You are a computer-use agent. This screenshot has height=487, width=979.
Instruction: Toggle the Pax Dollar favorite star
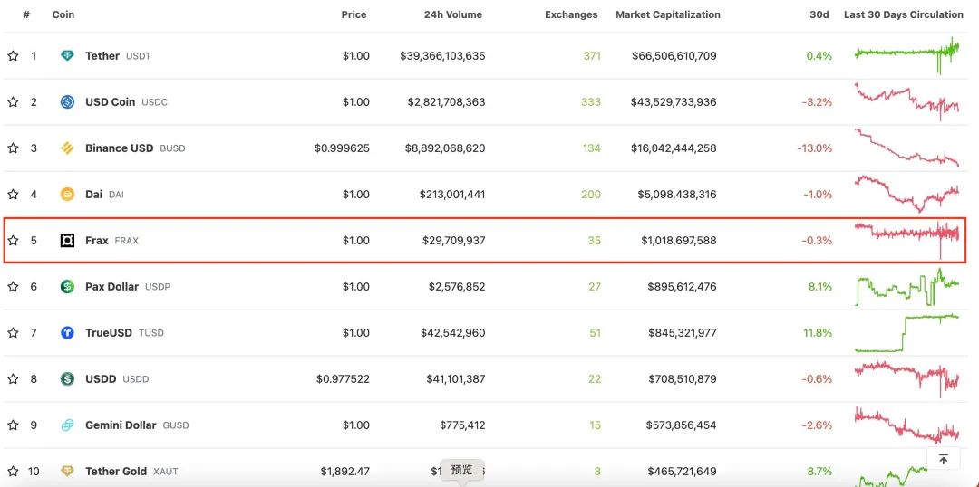click(13, 287)
